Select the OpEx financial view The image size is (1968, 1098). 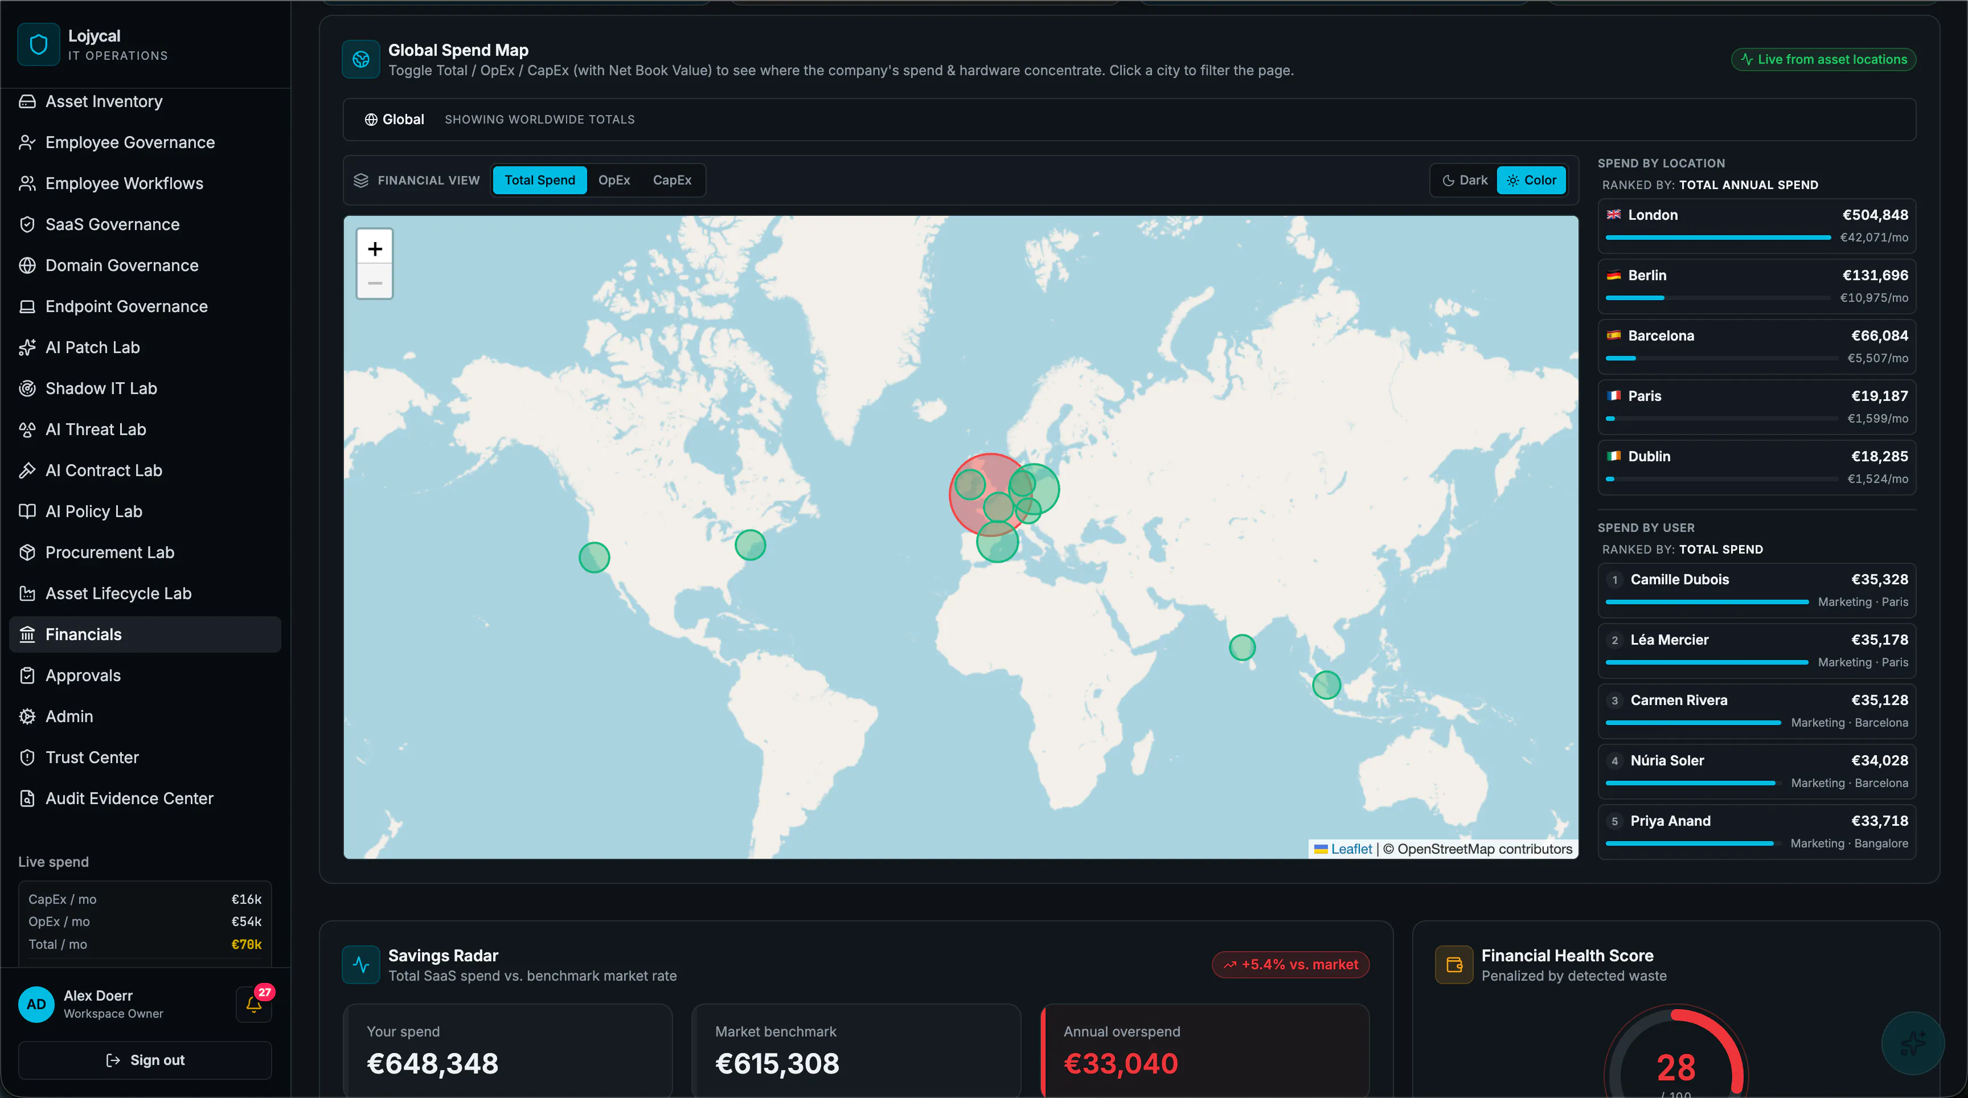tap(614, 181)
